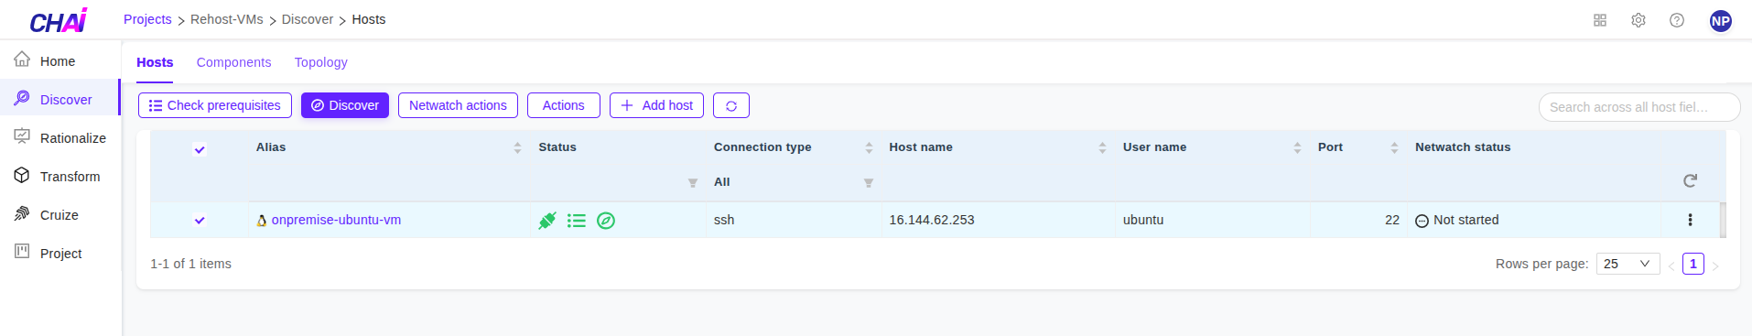Go to Projects in breadcrumb
The image size is (1752, 336).
tap(147, 19)
